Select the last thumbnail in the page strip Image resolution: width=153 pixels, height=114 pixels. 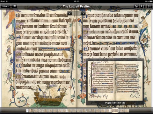pos(127,111)
